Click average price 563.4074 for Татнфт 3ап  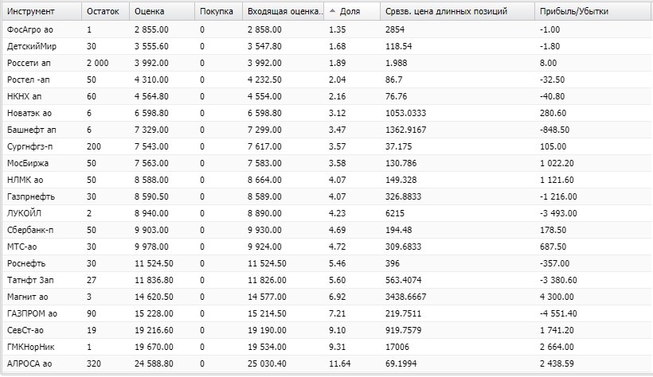[x=403, y=280]
